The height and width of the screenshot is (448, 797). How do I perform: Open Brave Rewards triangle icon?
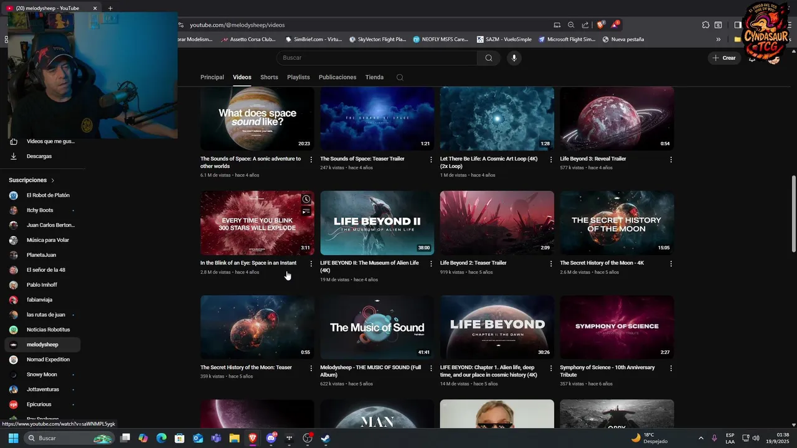point(615,25)
